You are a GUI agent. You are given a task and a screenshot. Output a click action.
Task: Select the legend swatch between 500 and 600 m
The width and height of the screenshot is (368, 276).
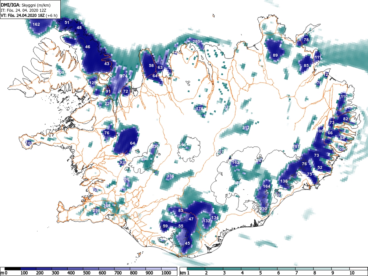(107, 269)
